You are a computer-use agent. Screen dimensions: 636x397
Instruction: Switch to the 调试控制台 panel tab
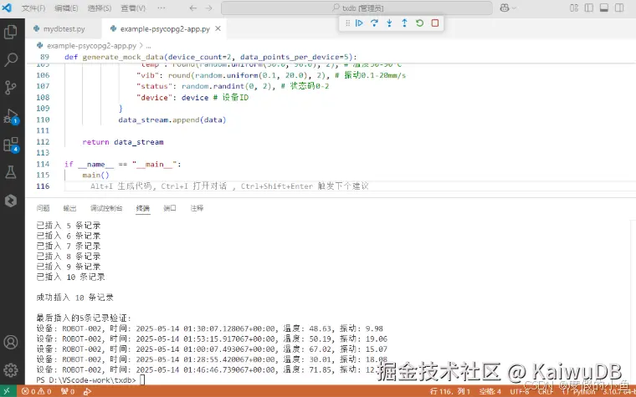pos(106,208)
